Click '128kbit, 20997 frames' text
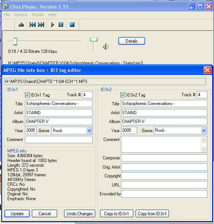214x224 pixels. [27, 175]
